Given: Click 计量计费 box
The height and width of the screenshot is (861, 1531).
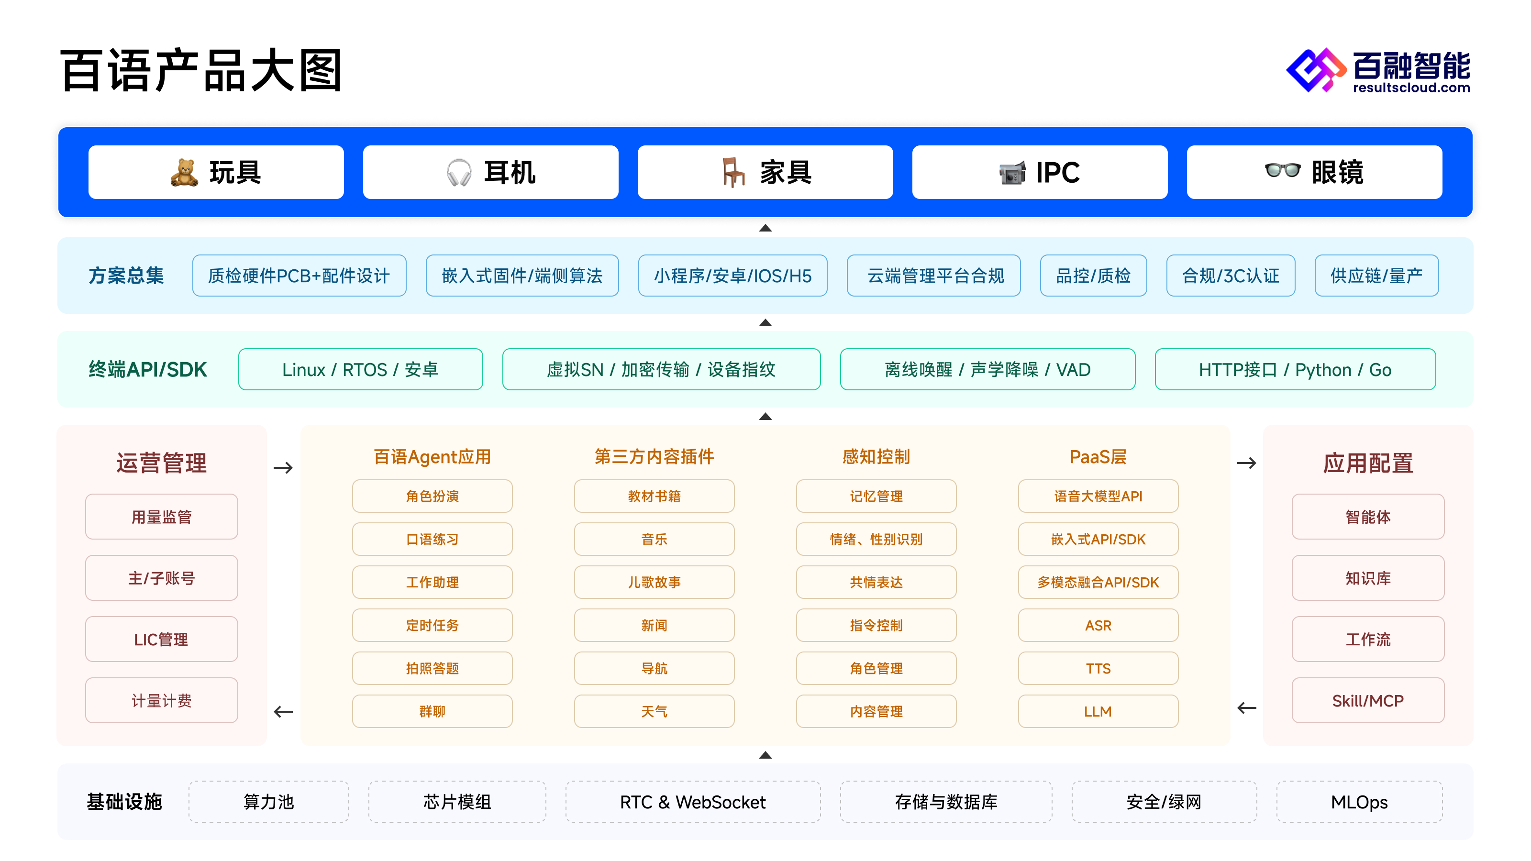Looking at the screenshot, I should click(x=162, y=701).
